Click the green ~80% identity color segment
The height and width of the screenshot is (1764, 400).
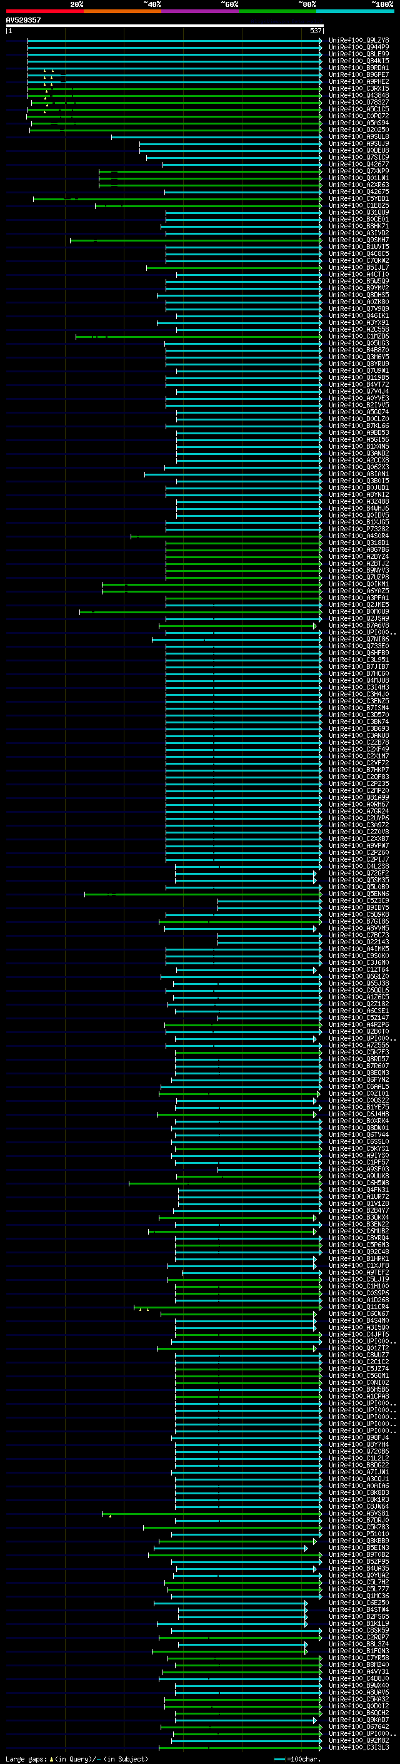[277, 11]
